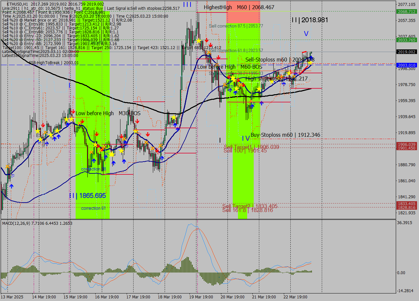The height and width of the screenshot is (301, 419).
Task: Click the small trade flag icon beside 'correction 88'
Action: [x=107, y=154]
